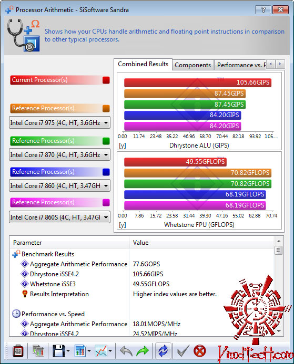Toggle the red Current Processor swatch
The image size is (294, 364).
click(x=106, y=80)
